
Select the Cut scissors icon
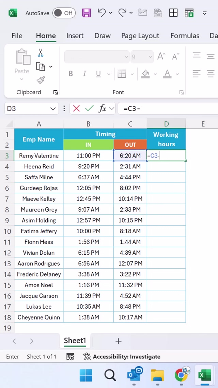[41, 53]
